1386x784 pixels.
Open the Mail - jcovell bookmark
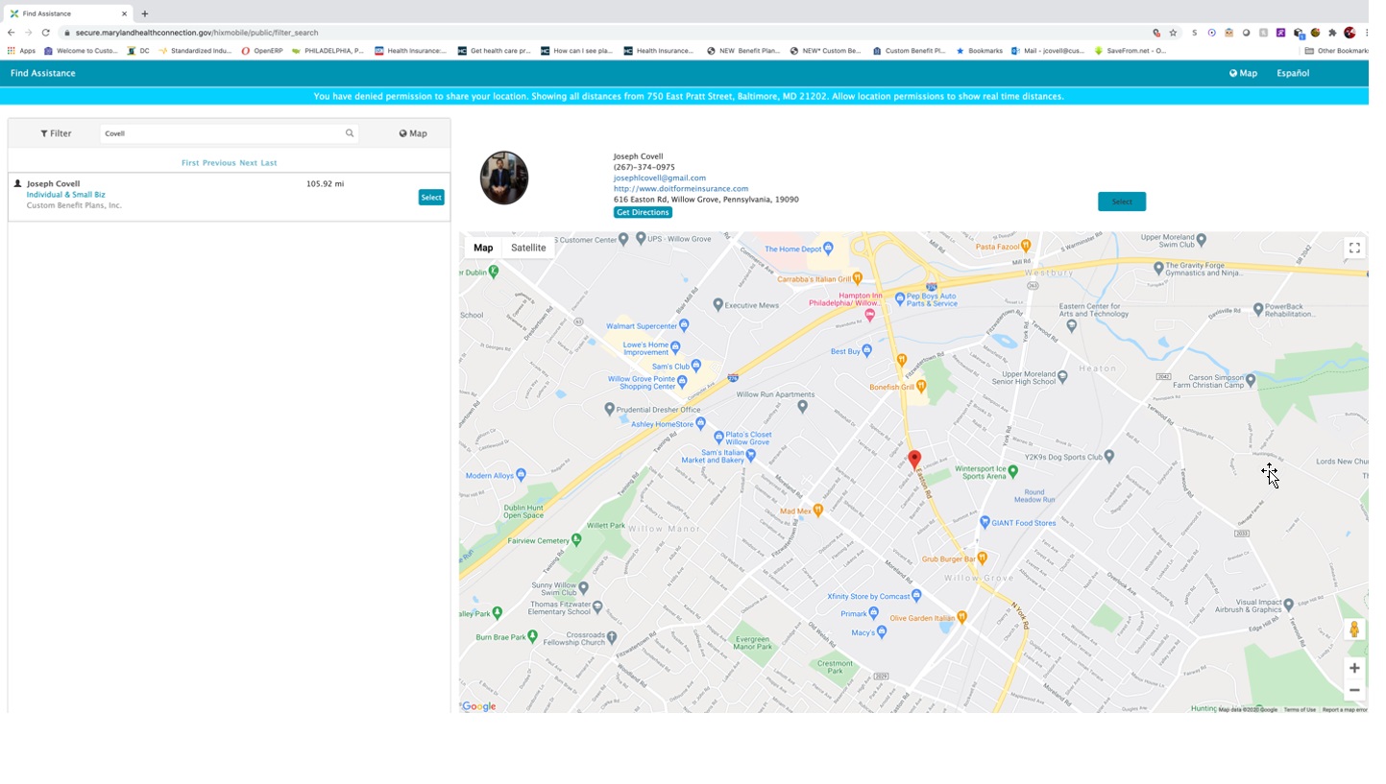click(1048, 51)
